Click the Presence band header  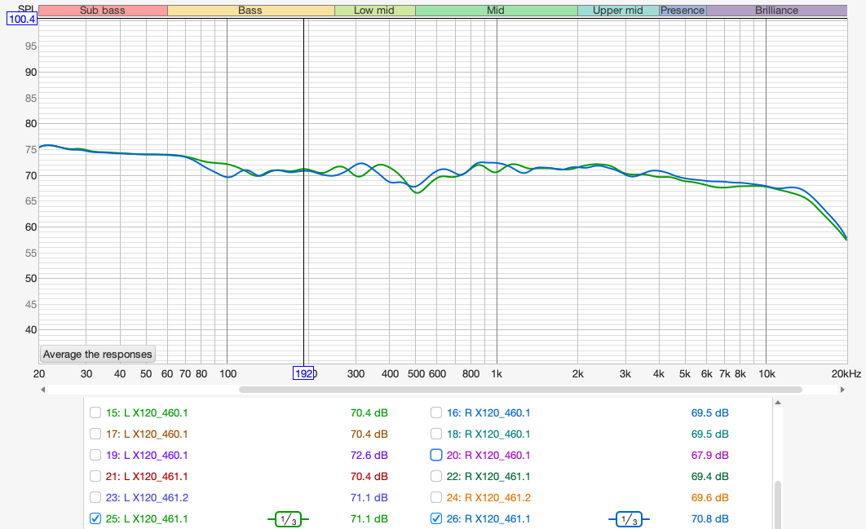(683, 11)
